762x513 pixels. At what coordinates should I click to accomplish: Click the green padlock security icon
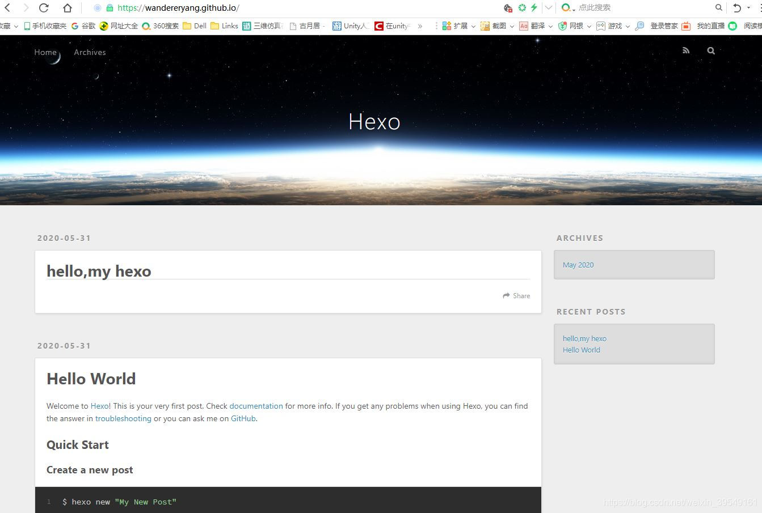pyautogui.click(x=110, y=8)
